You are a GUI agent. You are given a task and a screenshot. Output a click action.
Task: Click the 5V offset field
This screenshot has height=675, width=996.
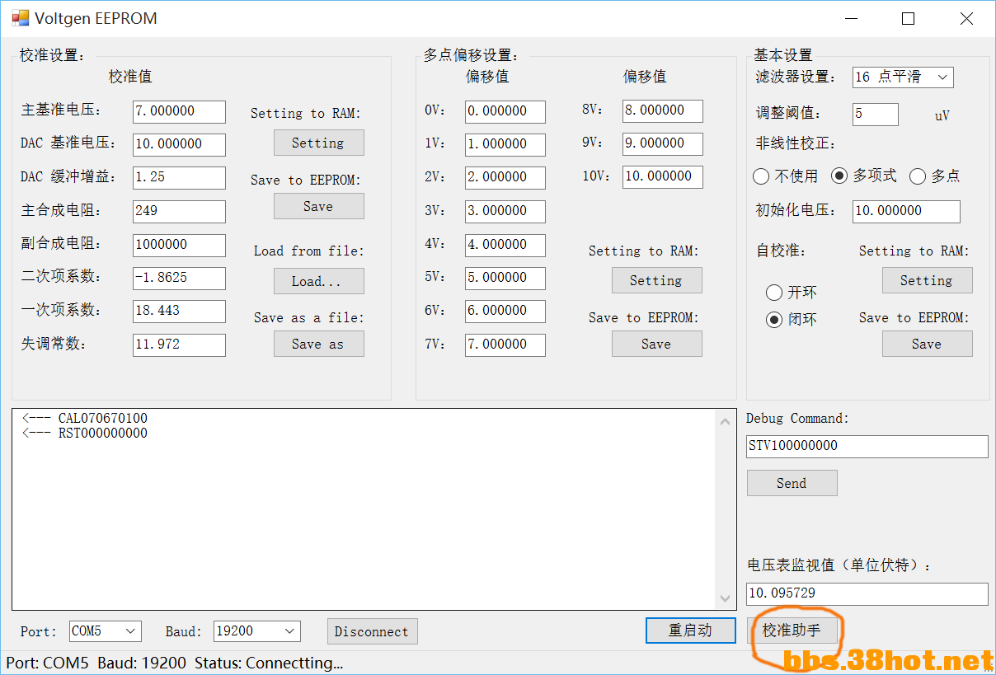pos(505,278)
